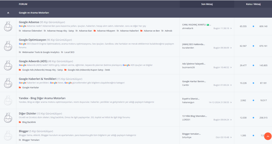Click the red folder icon beside Adsense ve Ben
This screenshot has width=272, height=144.
(x=142, y=31)
